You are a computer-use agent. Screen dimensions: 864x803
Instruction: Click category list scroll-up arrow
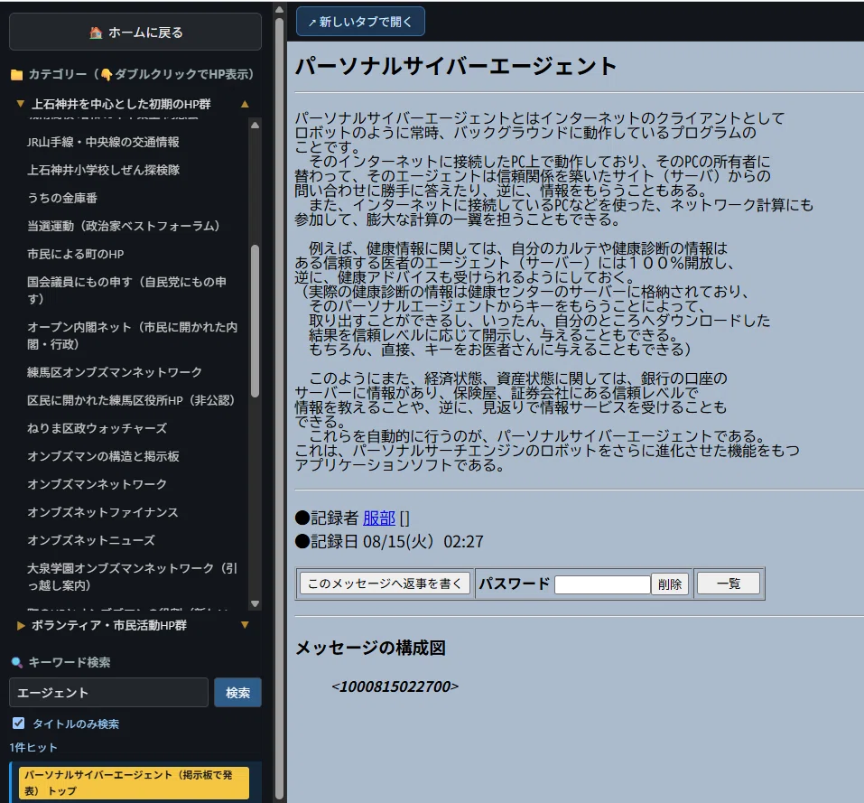(x=255, y=126)
